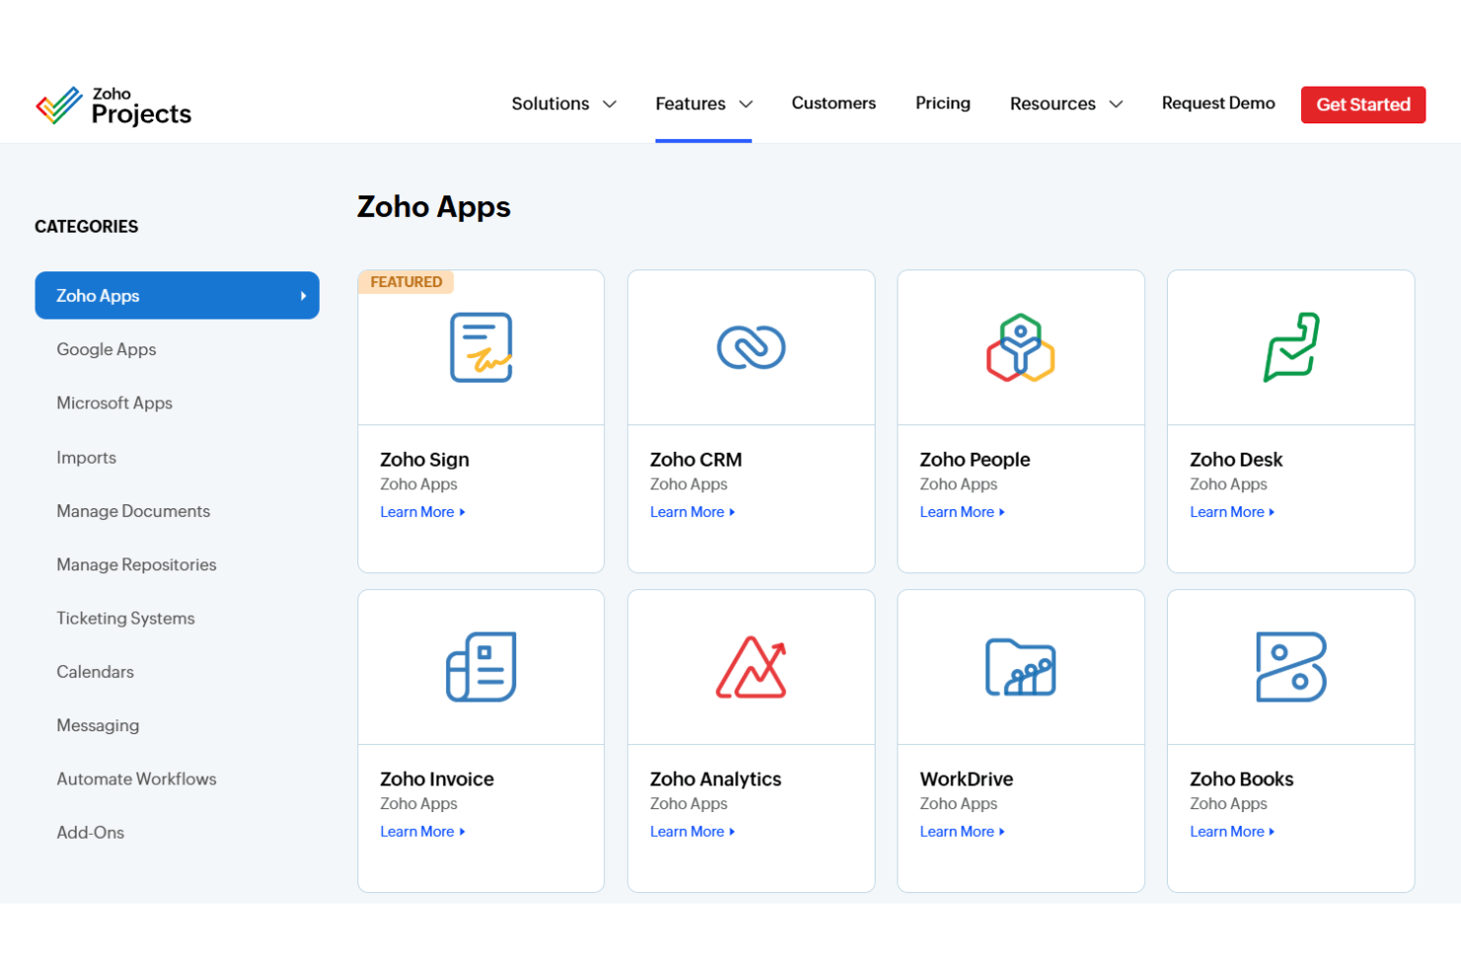The width and height of the screenshot is (1461, 974).
Task: Click the Zoho Invoice card title
Action: pos(437,780)
